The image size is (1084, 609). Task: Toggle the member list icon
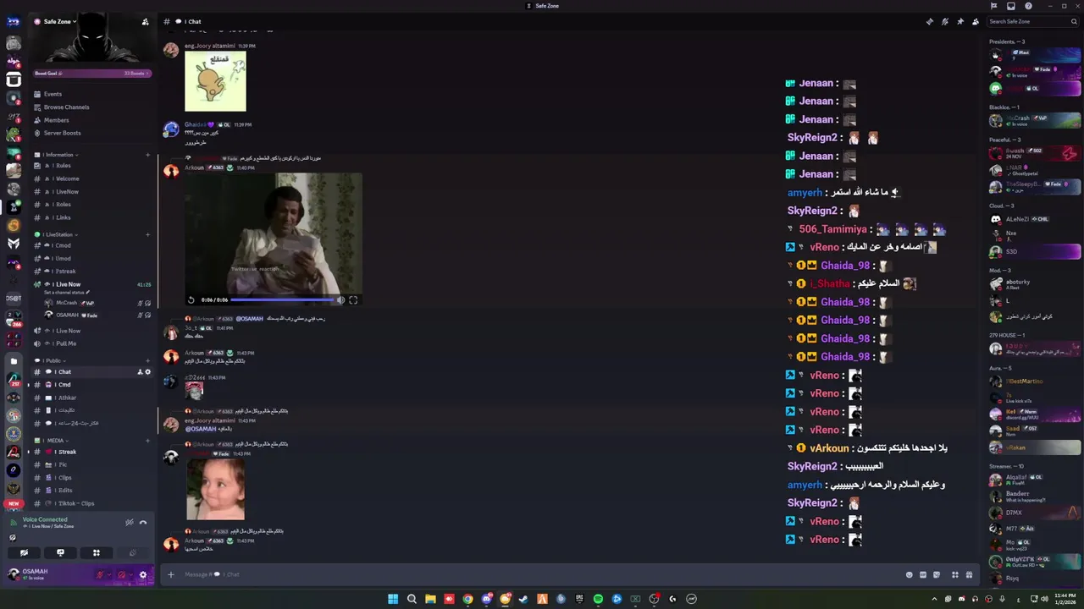point(976,21)
